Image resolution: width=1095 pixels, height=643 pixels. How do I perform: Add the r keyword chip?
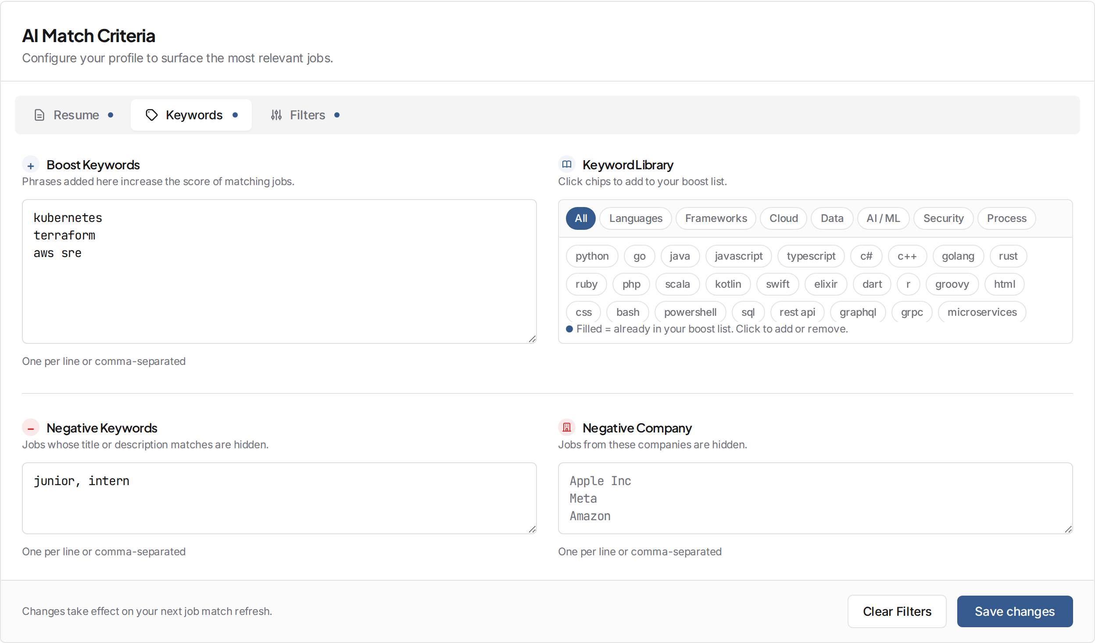click(908, 284)
